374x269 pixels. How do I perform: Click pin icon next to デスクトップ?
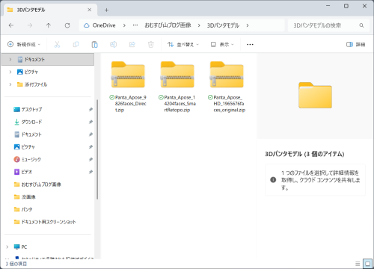click(91, 109)
